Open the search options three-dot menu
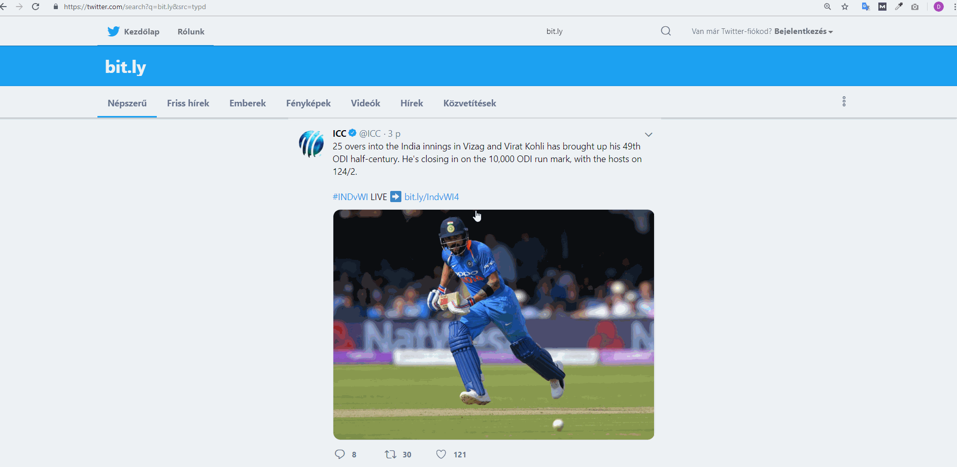957x467 pixels. coord(844,101)
